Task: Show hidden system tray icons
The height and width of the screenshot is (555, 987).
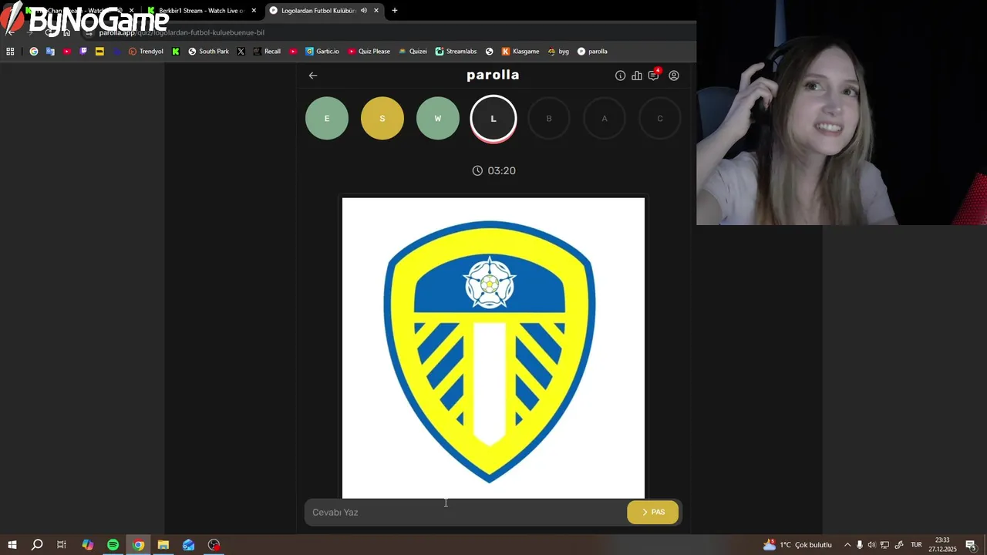Action: tap(847, 545)
